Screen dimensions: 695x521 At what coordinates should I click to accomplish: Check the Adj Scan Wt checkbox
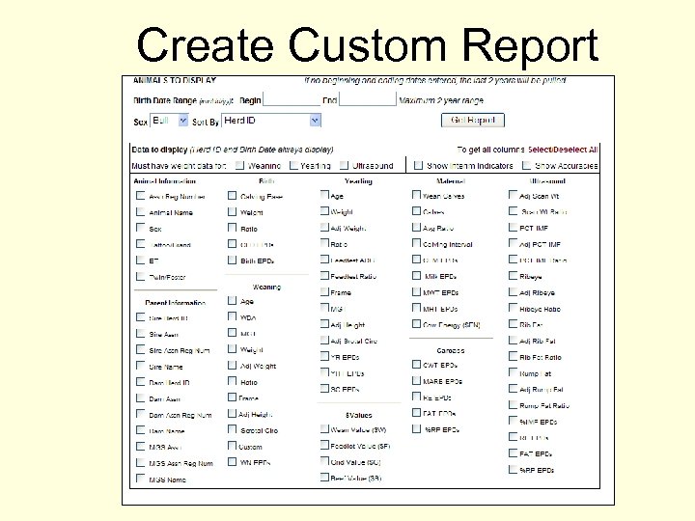513,195
